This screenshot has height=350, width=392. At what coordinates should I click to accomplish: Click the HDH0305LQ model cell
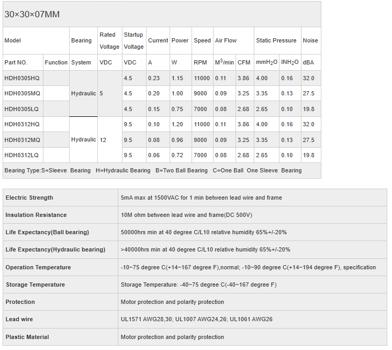click(21, 109)
